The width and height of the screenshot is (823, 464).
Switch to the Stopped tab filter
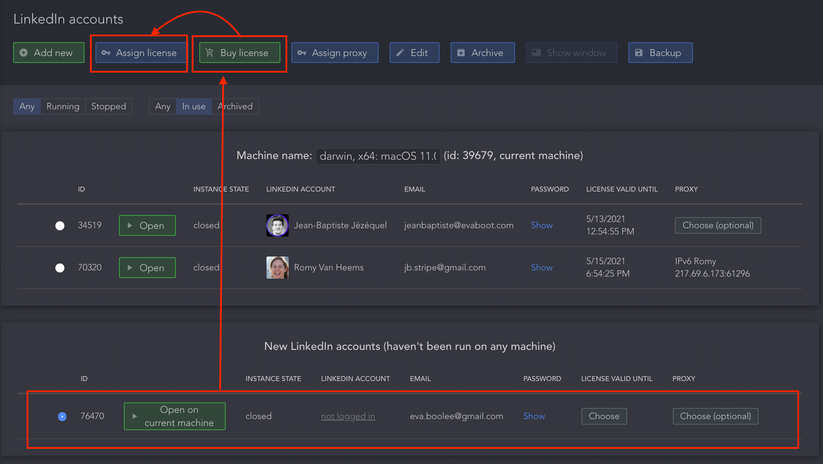tap(108, 107)
